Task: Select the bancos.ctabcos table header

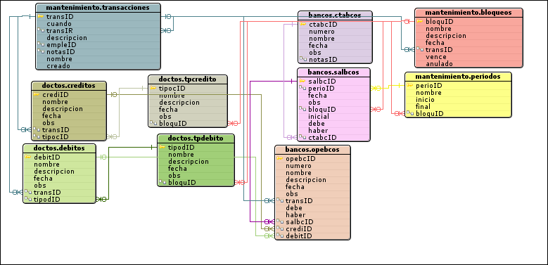Action: (x=335, y=15)
